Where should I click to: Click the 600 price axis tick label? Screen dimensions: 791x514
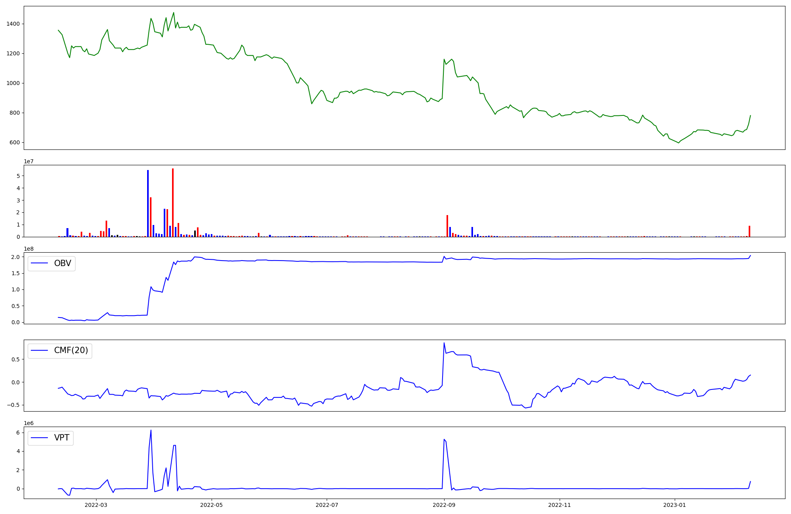point(15,143)
